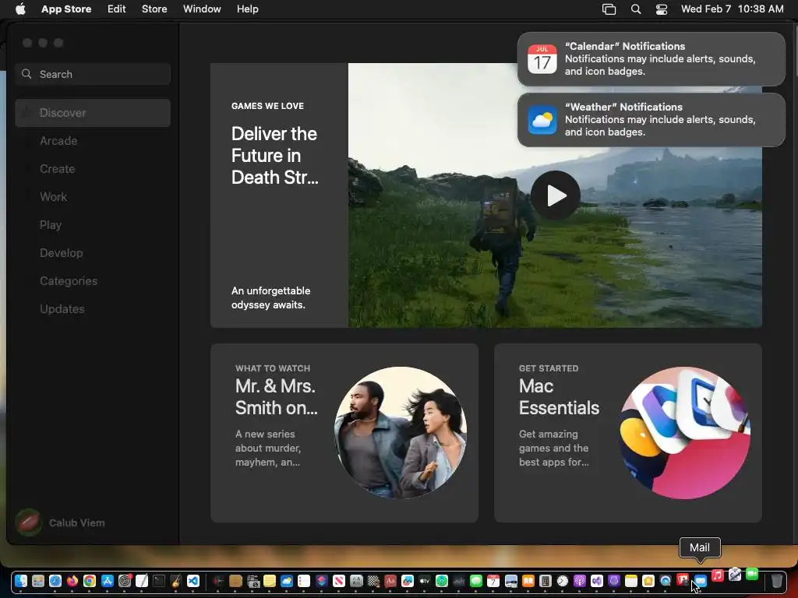Screen dimensions: 798x598
Task: Open Stickies from the Dock
Action: click(x=269, y=581)
